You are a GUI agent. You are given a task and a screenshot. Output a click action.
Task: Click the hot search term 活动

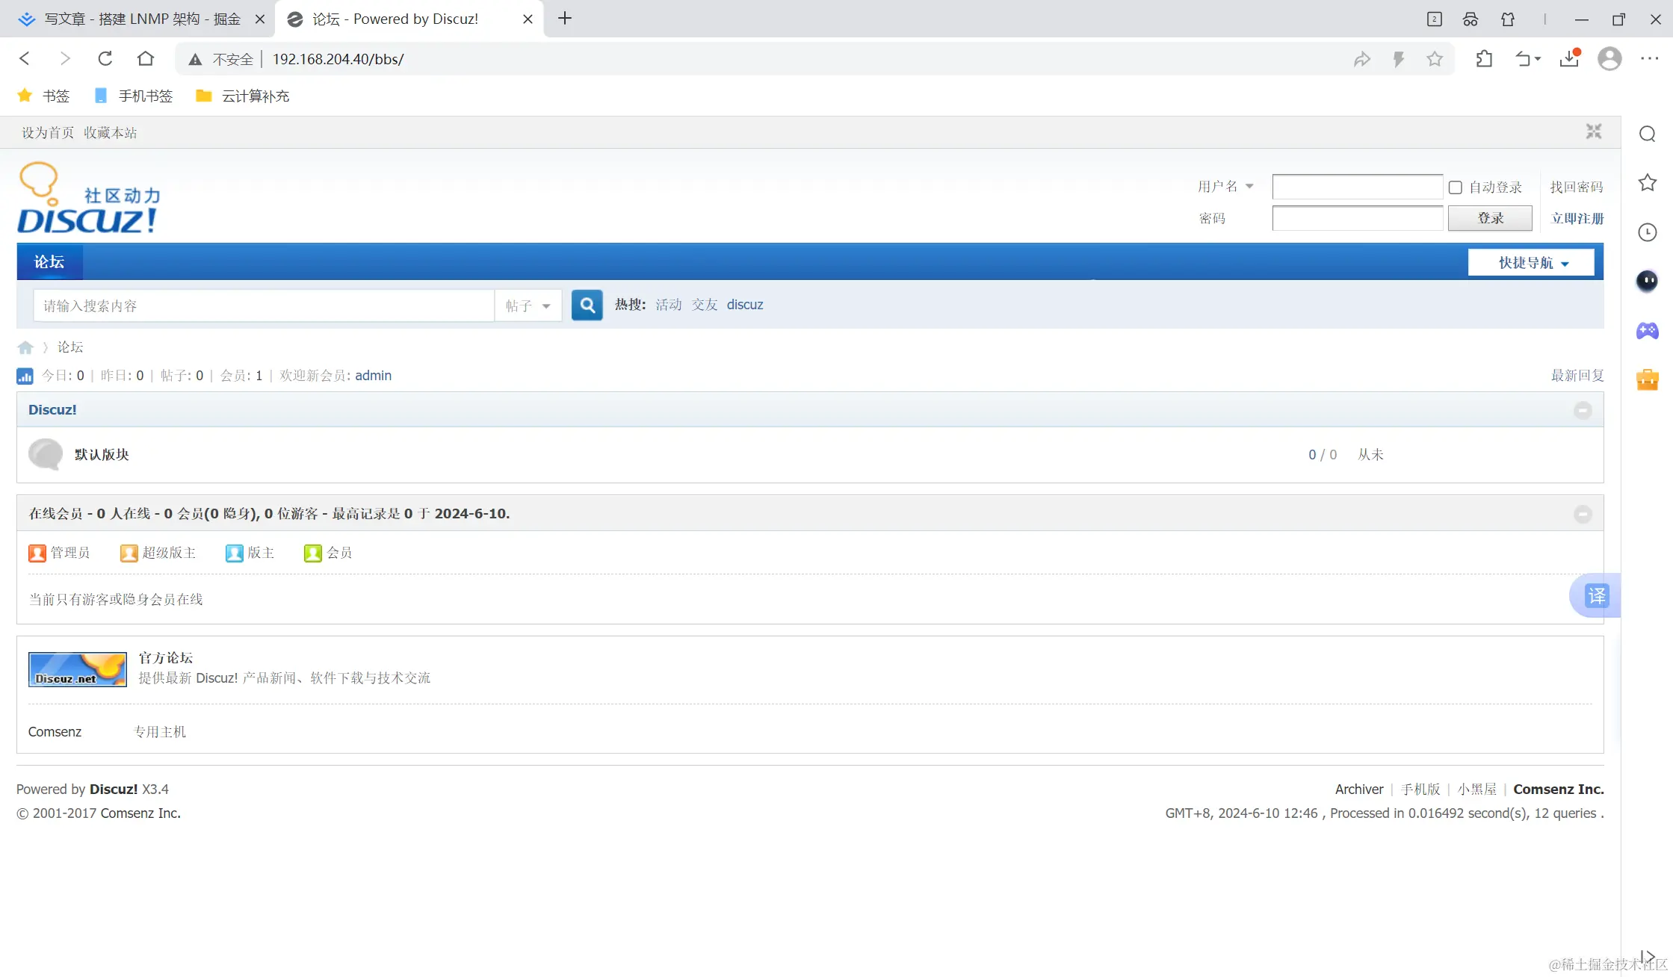pyautogui.click(x=669, y=305)
